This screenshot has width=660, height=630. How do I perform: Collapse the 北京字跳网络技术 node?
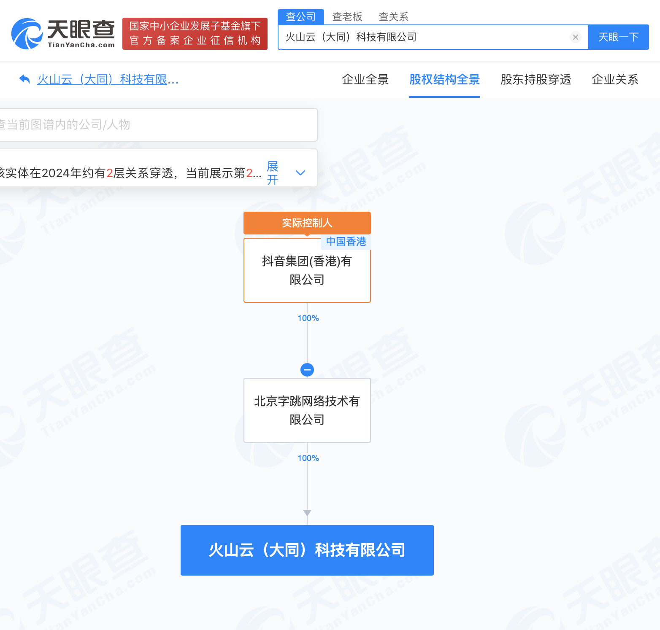pos(307,370)
